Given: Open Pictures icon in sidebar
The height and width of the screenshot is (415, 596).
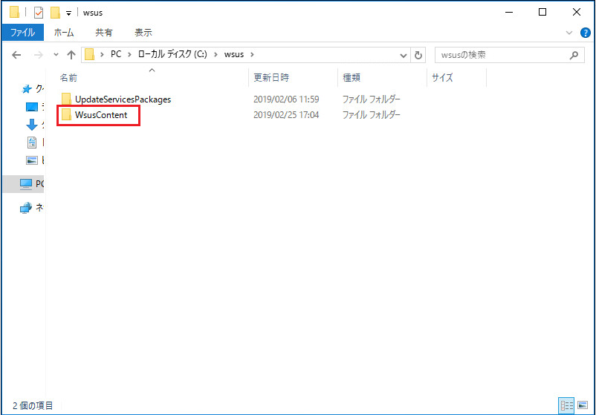Looking at the screenshot, I should click(32, 160).
